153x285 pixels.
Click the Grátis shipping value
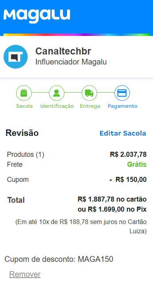click(137, 165)
